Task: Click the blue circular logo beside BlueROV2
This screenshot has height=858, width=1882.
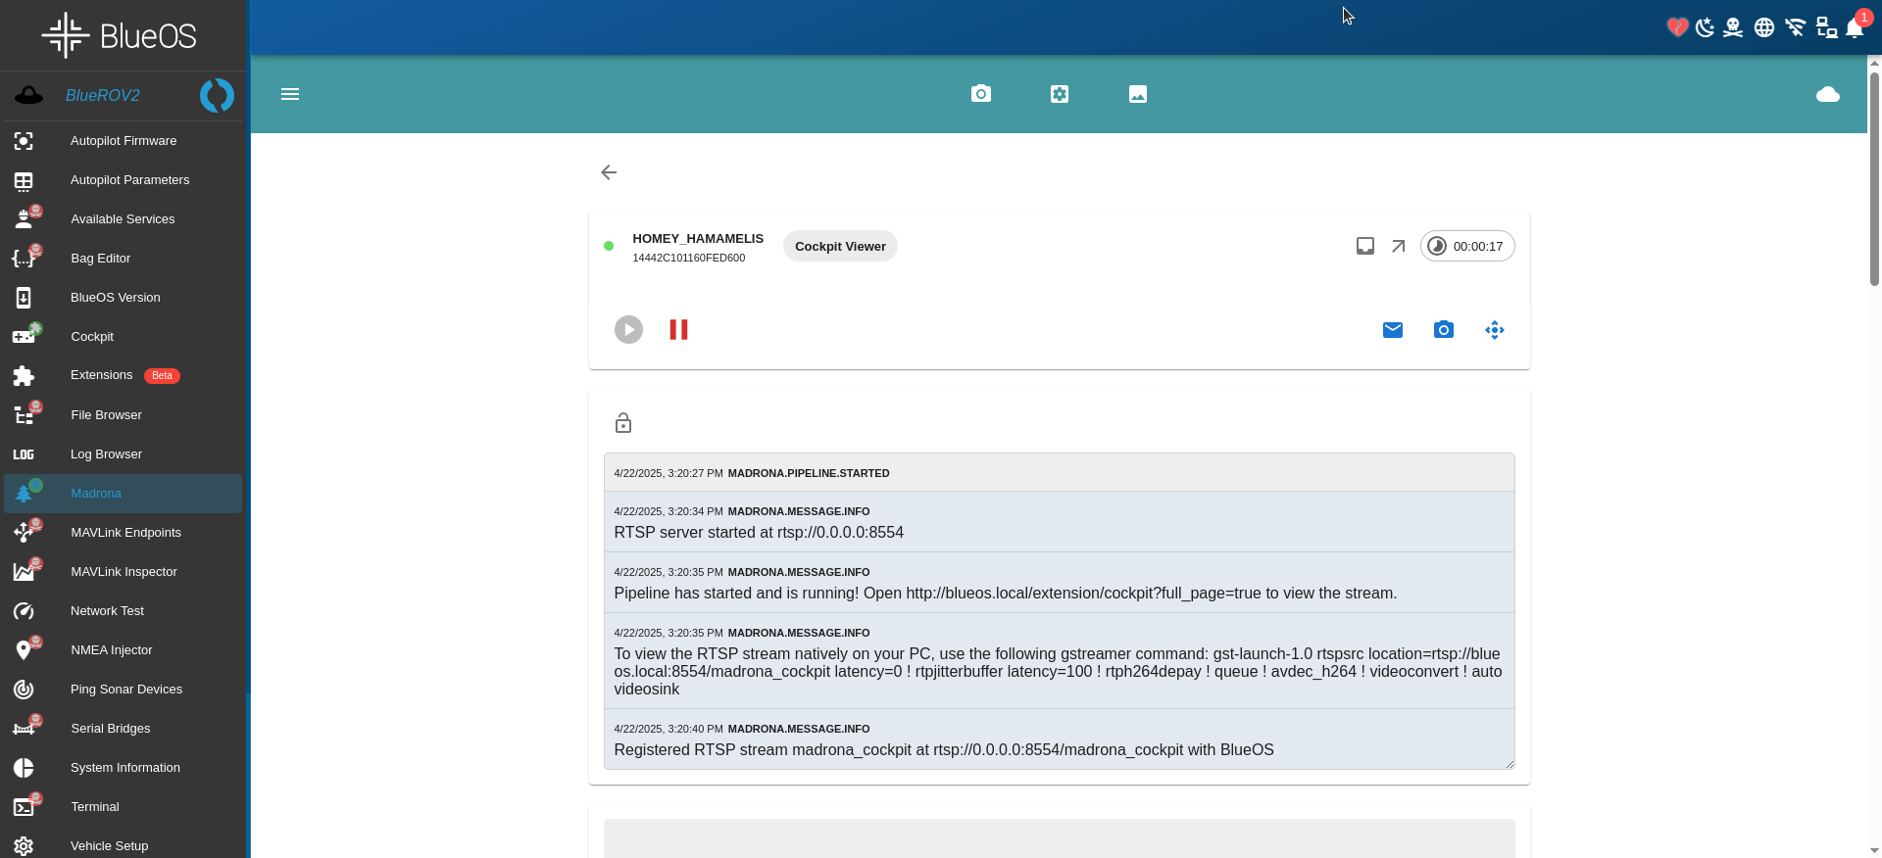Action: pyautogui.click(x=217, y=95)
